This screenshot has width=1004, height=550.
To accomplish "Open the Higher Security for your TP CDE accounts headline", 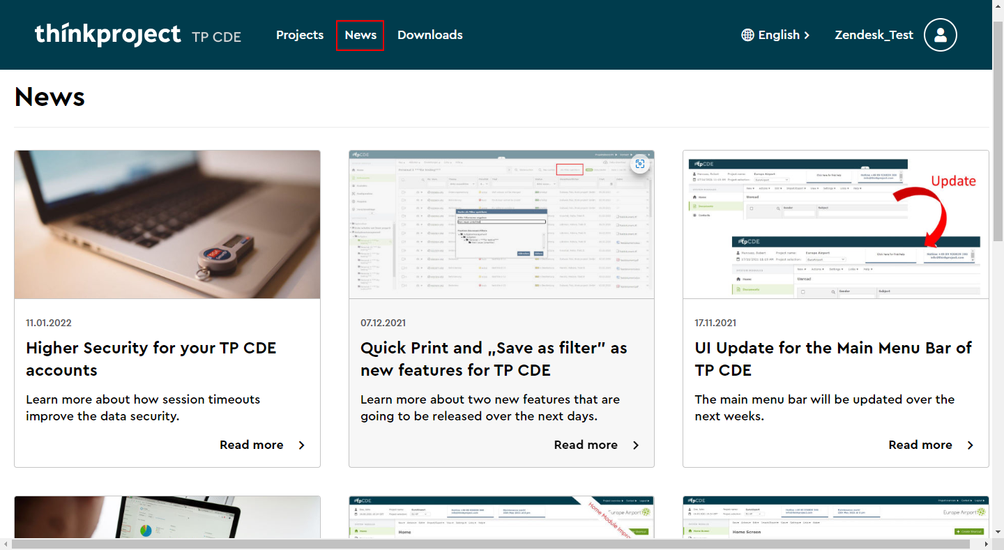I will click(x=151, y=358).
